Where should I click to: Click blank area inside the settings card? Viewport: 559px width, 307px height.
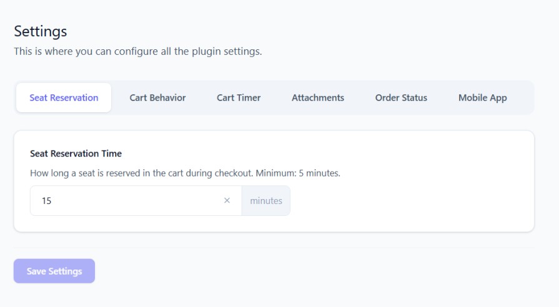(412, 201)
